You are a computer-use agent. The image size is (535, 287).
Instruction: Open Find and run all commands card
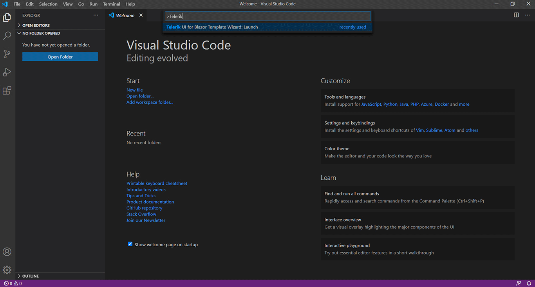coord(418,197)
